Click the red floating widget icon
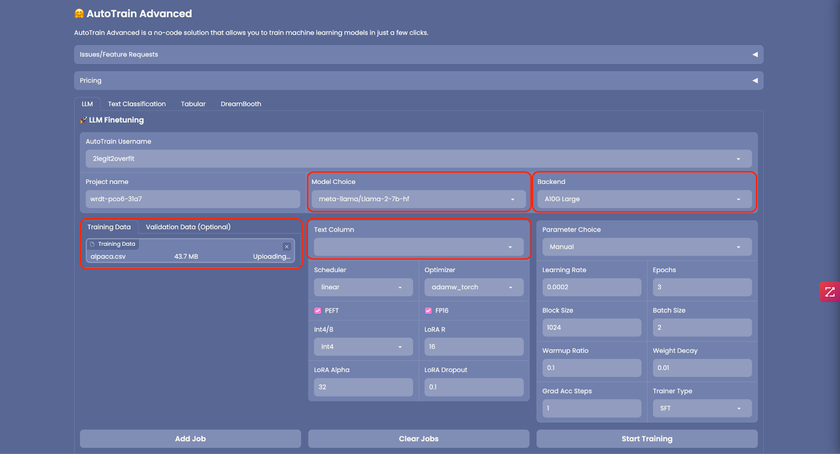The width and height of the screenshot is (840, 454). click(829, 291)
